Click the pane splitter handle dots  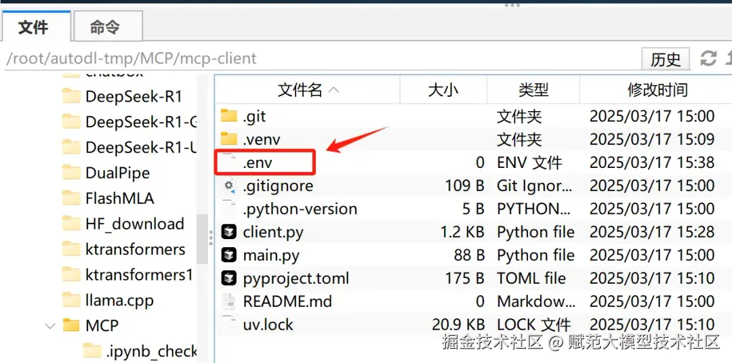click(211, 238)
